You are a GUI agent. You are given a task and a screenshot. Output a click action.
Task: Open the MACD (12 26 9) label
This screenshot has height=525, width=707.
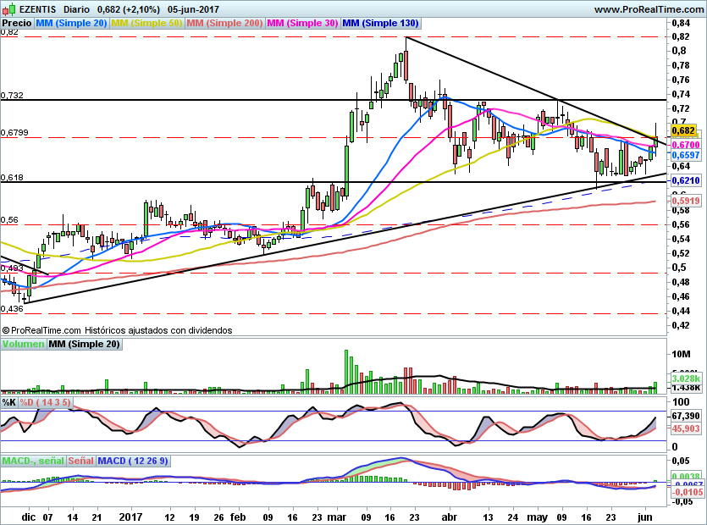[133, 461]
